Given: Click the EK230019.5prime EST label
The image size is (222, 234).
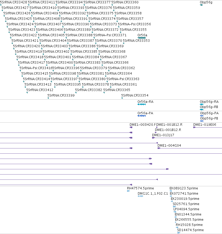Looking at the screenshot, I should point(185,199).
